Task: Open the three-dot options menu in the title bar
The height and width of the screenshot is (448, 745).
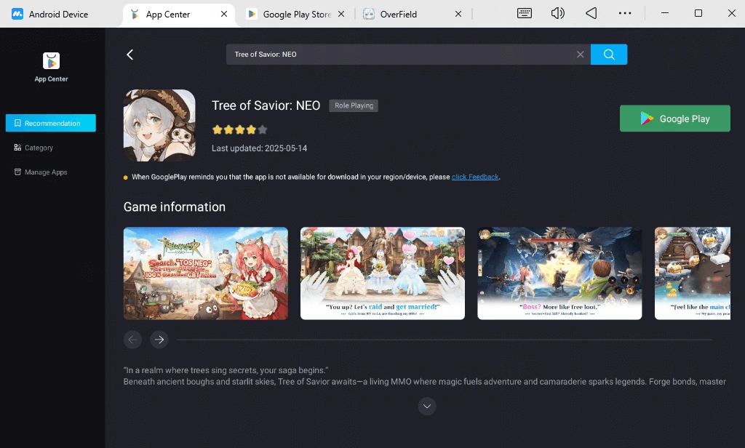Action: coord(624,13)
